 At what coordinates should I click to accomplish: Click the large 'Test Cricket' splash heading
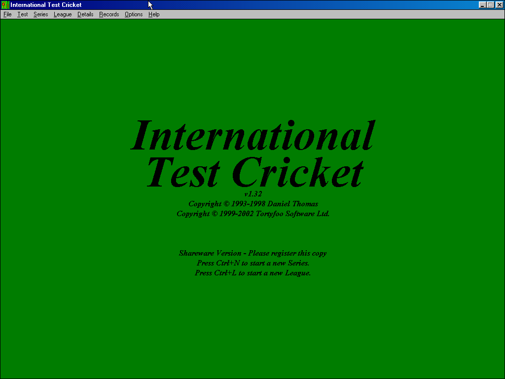(x=255, y=172)
